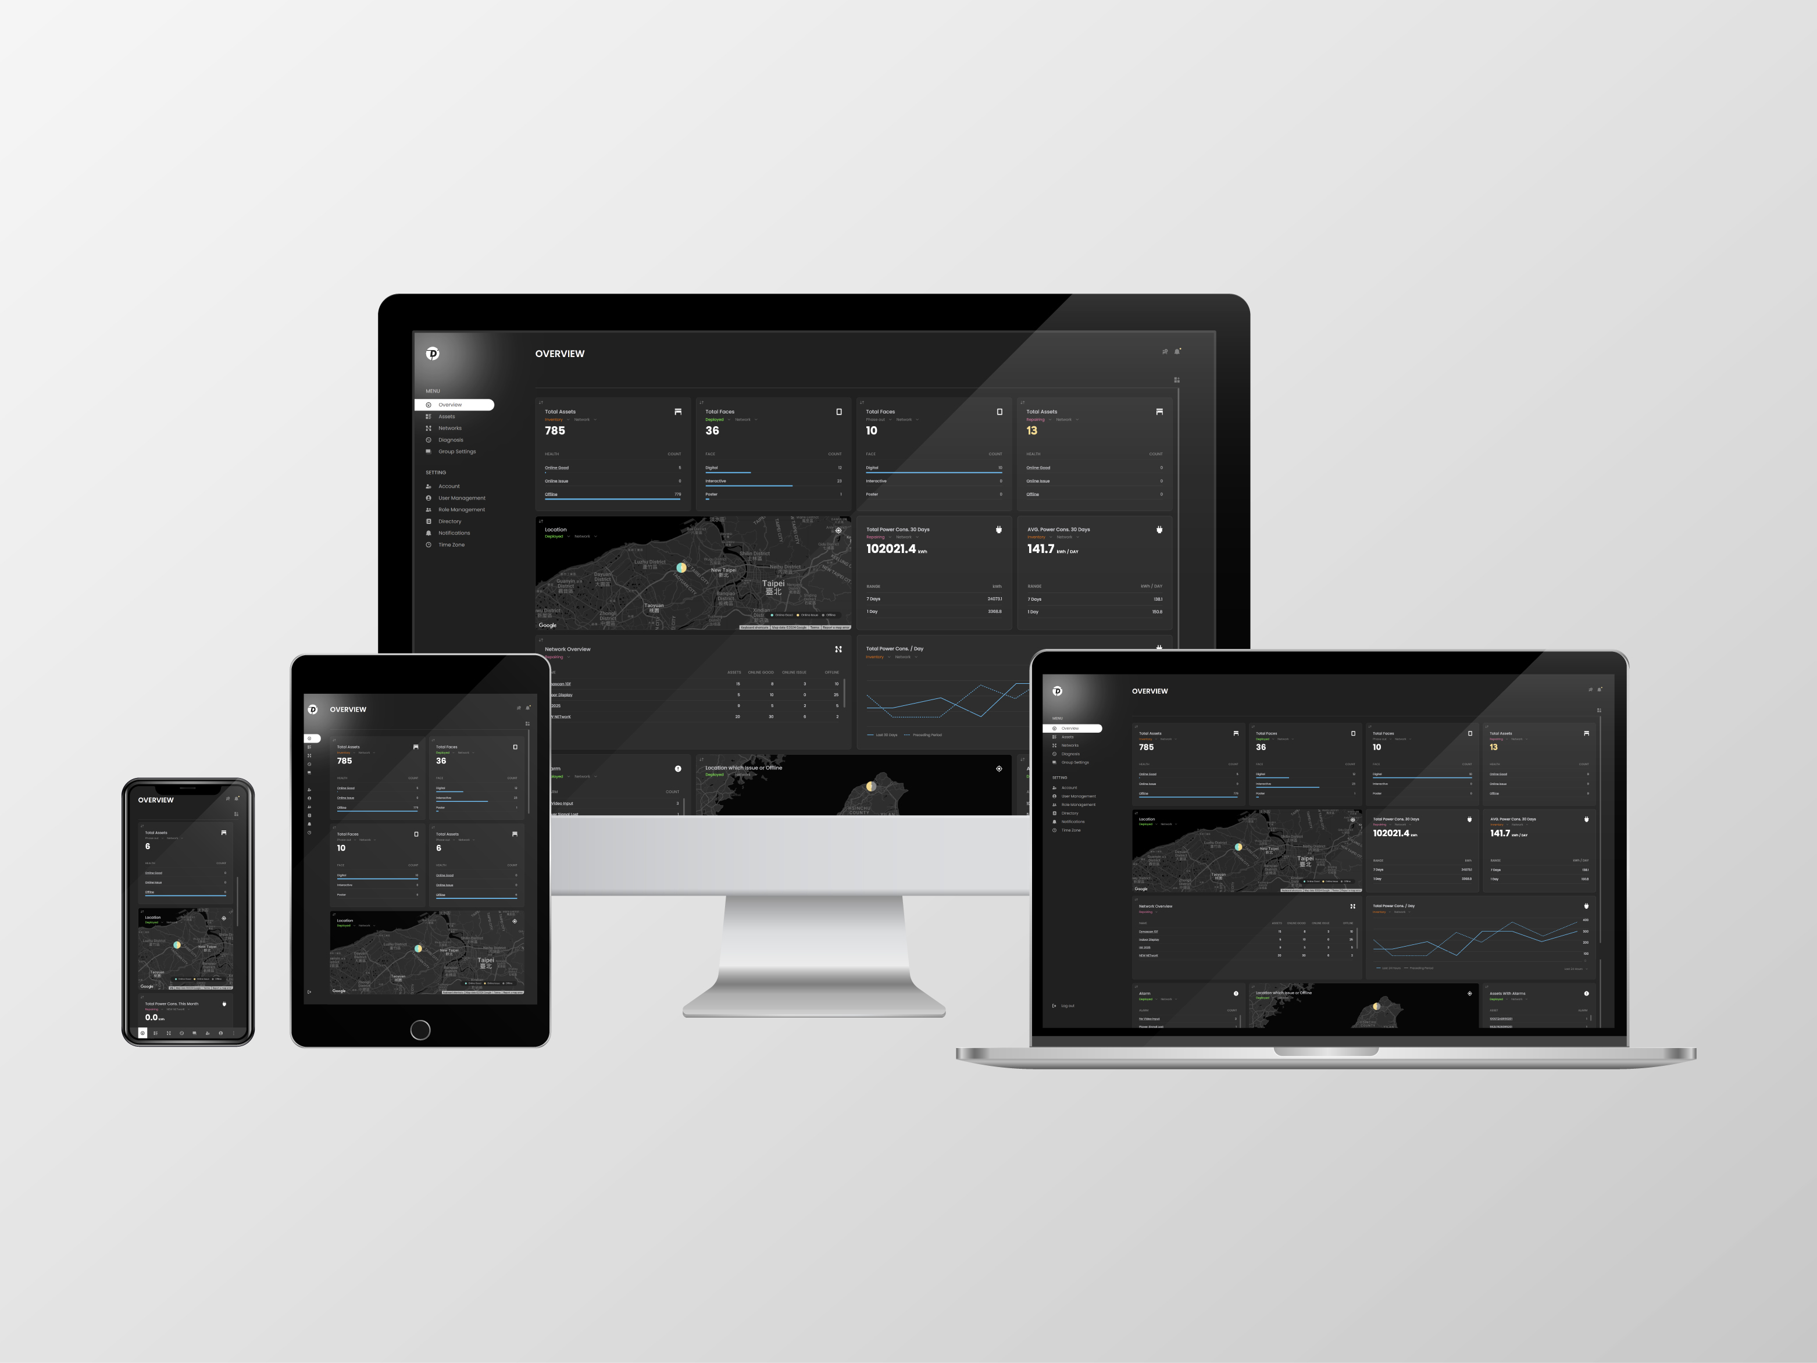Viewport: 1817px width, 1363px height.
Task: Select the User Management icon
Action: (430, 498)
